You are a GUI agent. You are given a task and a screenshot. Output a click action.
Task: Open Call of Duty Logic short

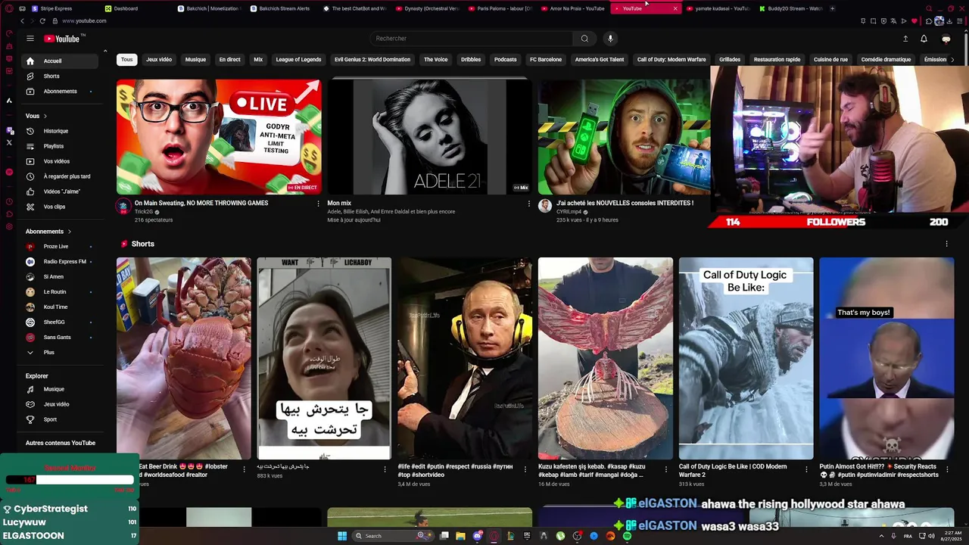click(x=746, y=358)
